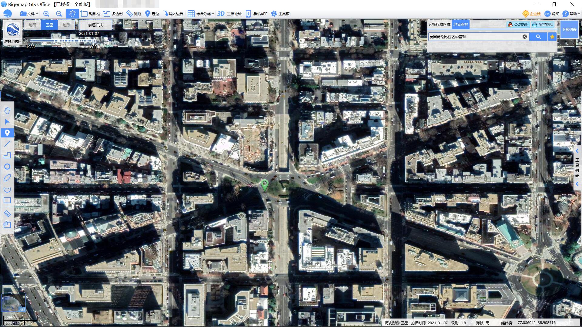Expand the 标准分幅 standard sheet dropdown

click(x=201, y=14)
